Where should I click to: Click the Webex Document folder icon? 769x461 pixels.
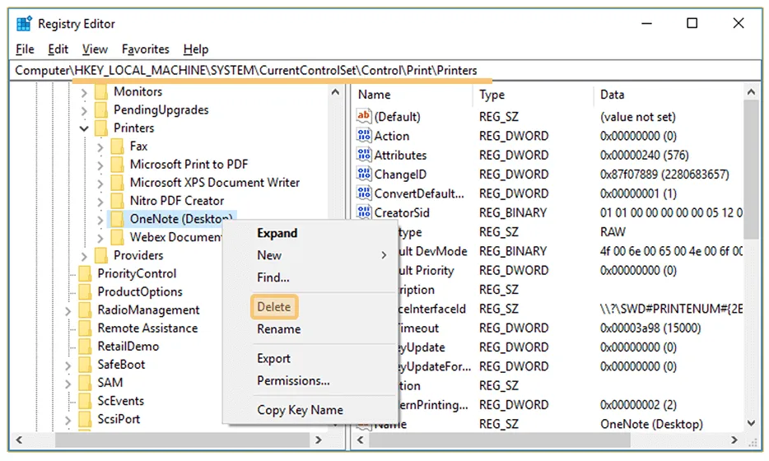click(117, 237)
